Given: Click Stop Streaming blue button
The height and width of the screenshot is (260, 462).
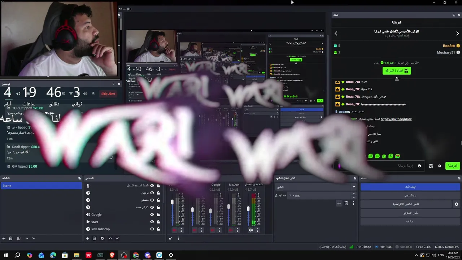Looking at the screenshot, I should coord(410,187).
